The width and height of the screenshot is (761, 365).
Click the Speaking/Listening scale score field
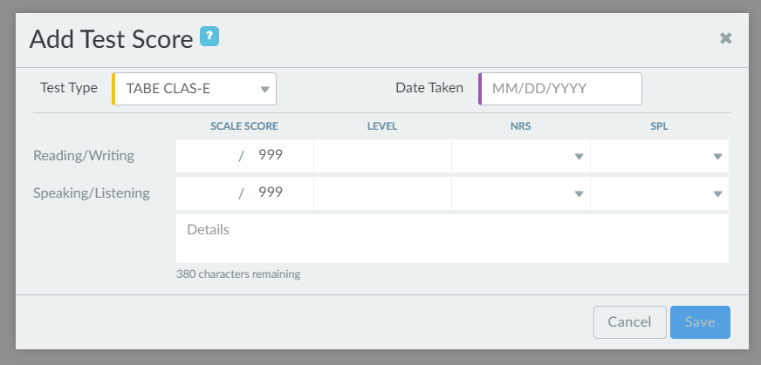206,193
